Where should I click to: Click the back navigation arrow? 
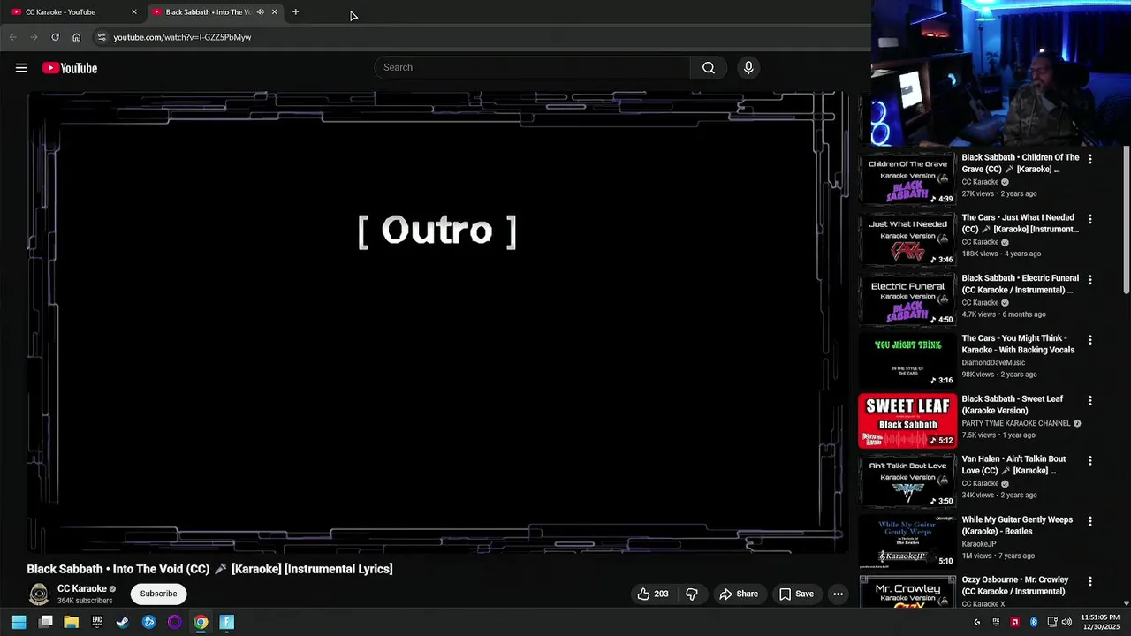pyautogui.click(x=12, y=37)
